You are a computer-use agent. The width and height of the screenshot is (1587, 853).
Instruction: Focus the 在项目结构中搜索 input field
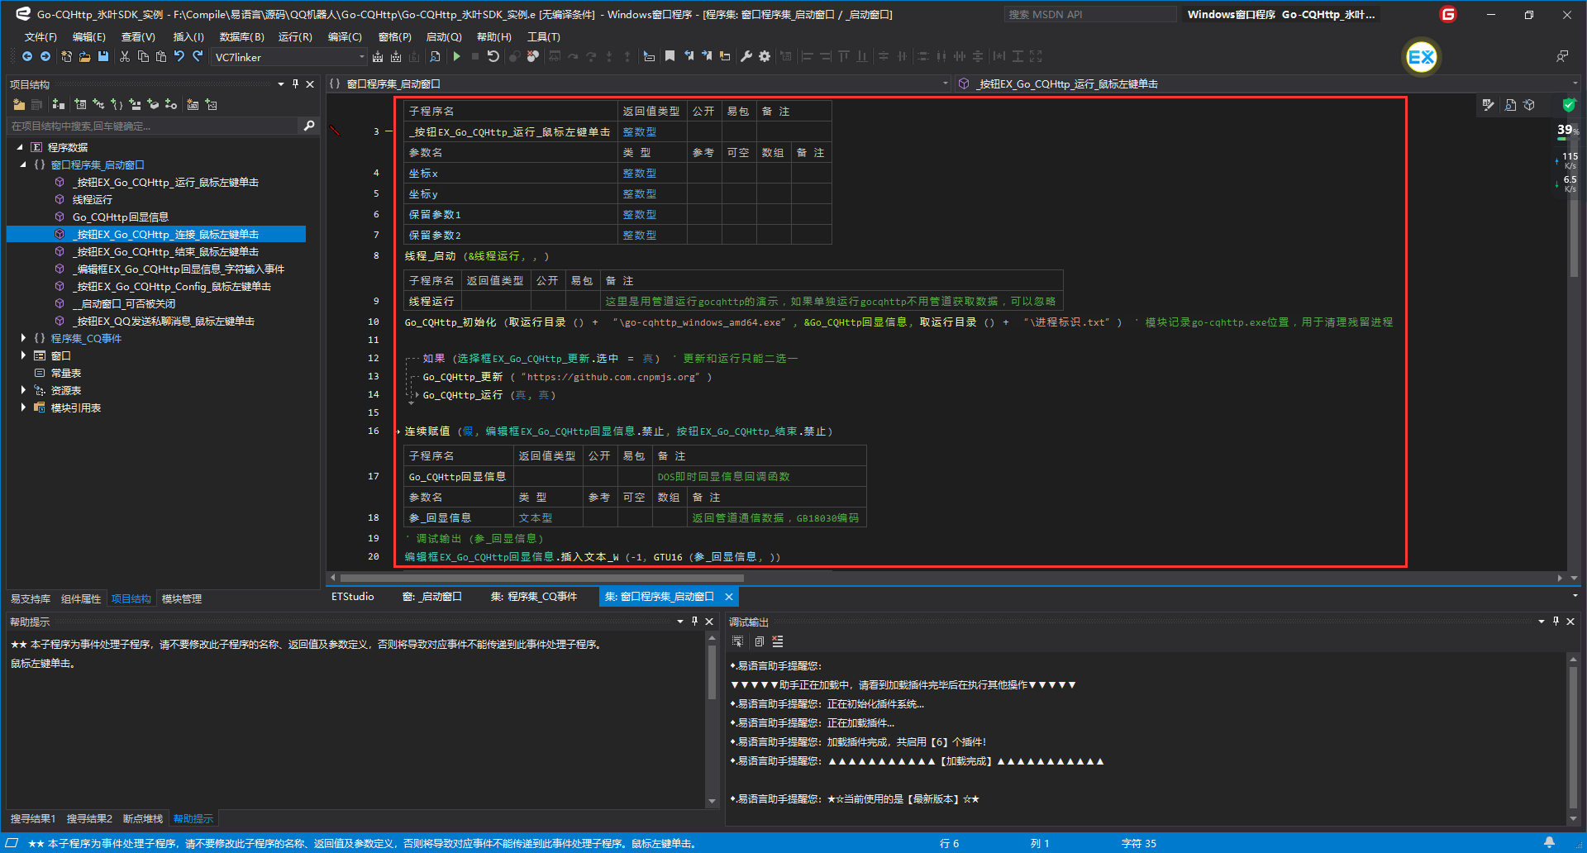pos(153,126)
